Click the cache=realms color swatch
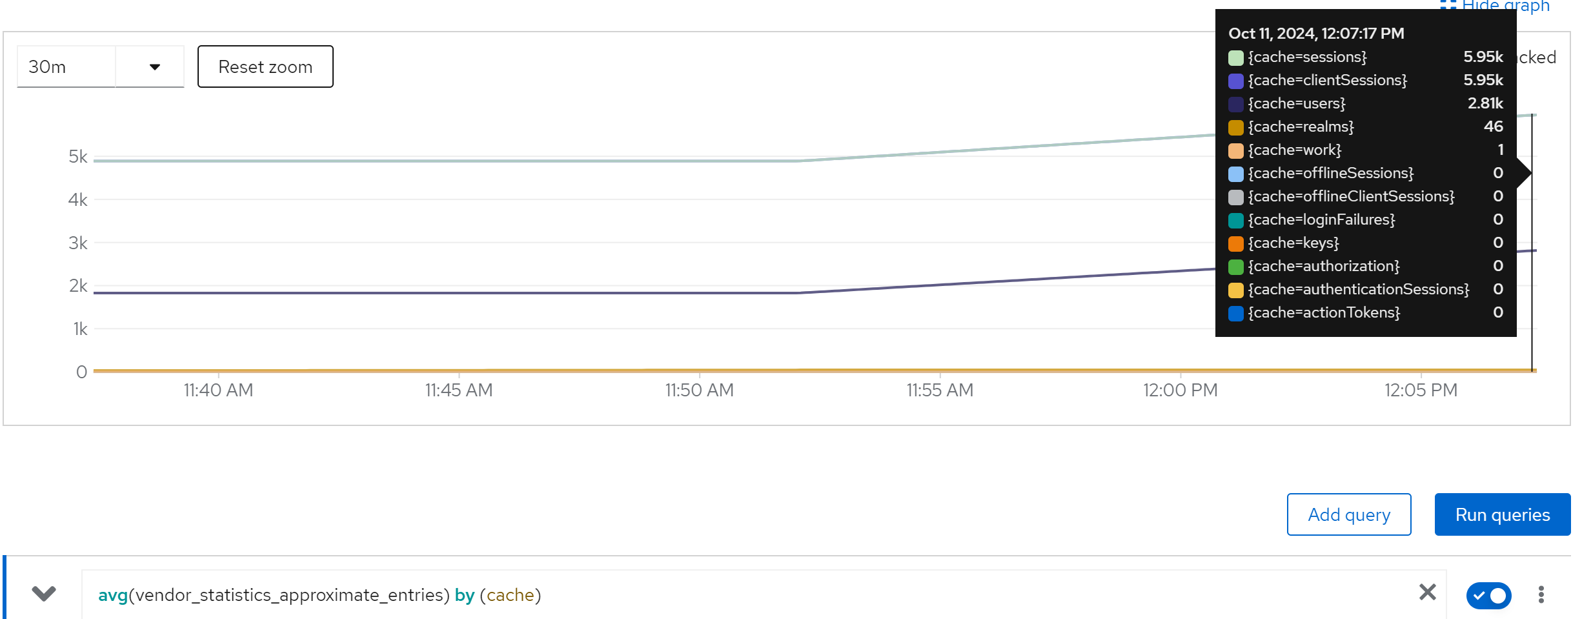This screenshot has width=1582, height=619. pyautogui.click(x=1235, y=128)
